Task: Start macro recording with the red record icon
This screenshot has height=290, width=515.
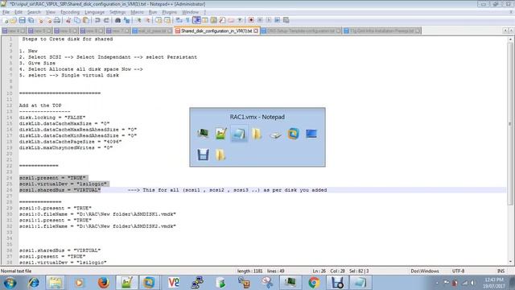Action: [x=251, y=20]
